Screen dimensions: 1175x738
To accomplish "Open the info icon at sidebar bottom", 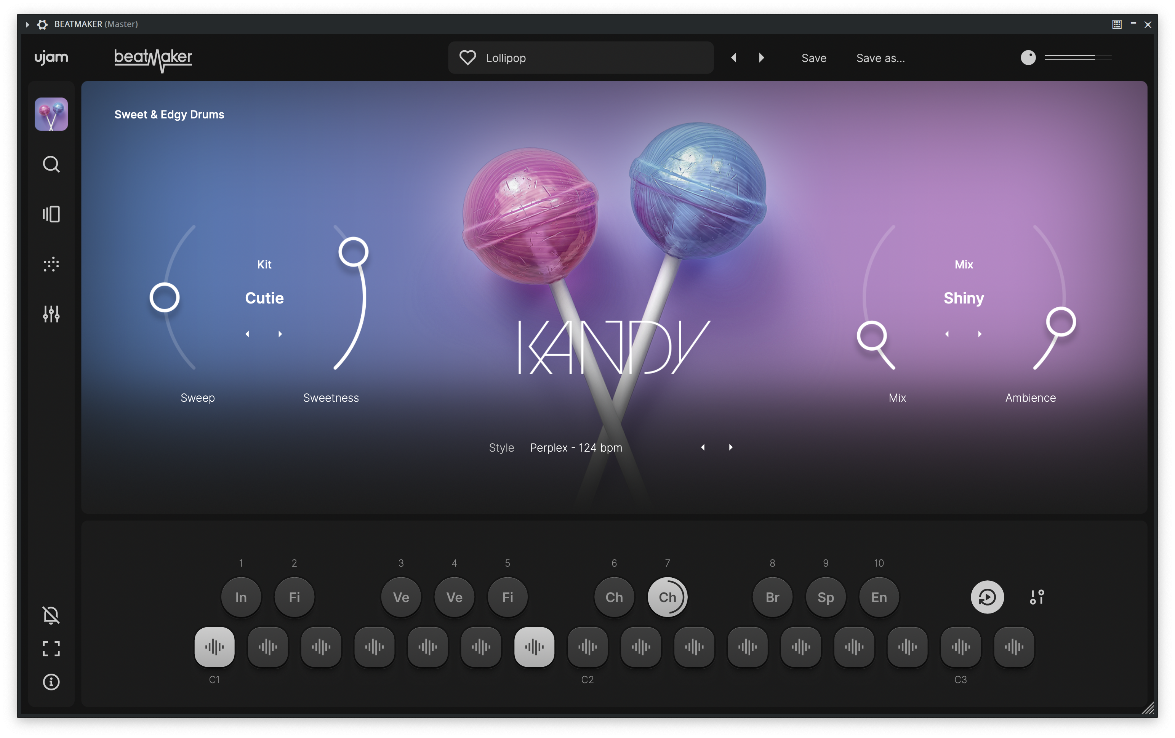I will point(51,682).
